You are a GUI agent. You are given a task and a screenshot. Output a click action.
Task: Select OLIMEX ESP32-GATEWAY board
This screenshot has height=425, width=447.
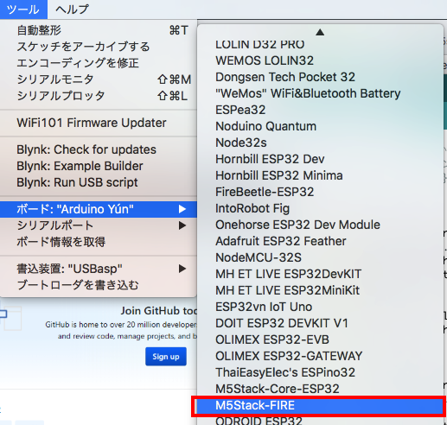pyautogui.click(x=320, y=356)
